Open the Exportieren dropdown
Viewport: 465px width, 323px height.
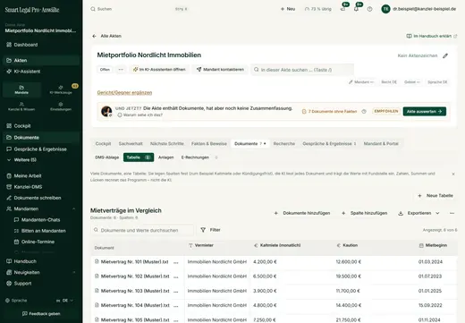[418, 213]
